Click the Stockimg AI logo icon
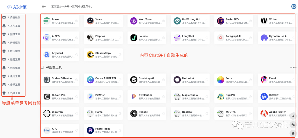The image size is (298, 138). tap(134, 80)
